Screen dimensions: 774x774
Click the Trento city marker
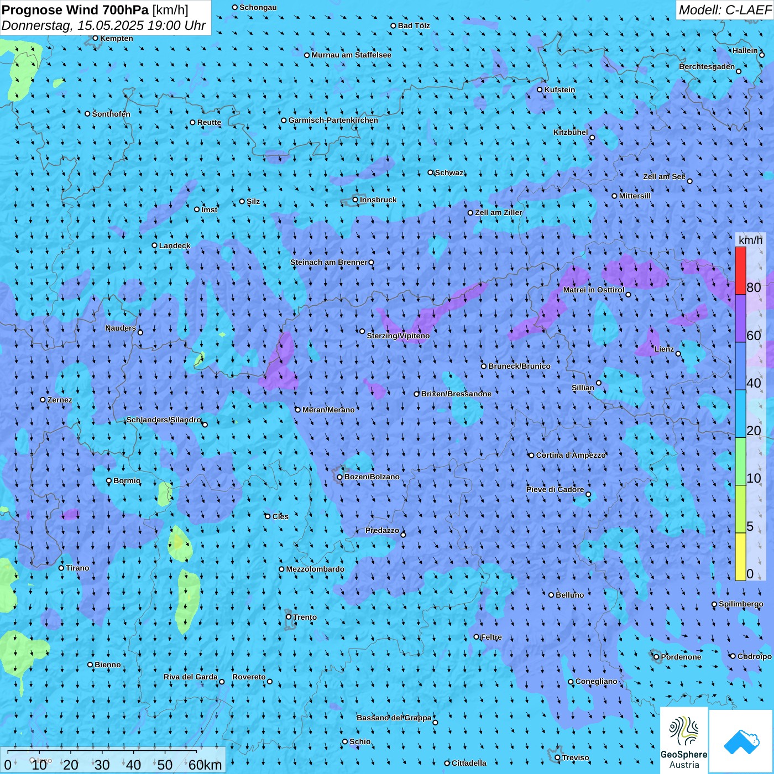[289, 617]
